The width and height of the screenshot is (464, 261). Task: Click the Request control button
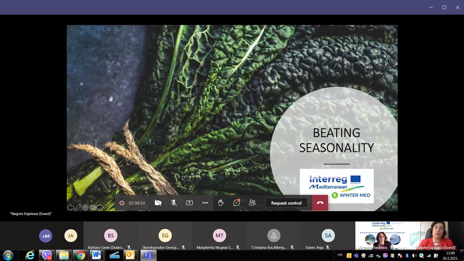(286, 203)
